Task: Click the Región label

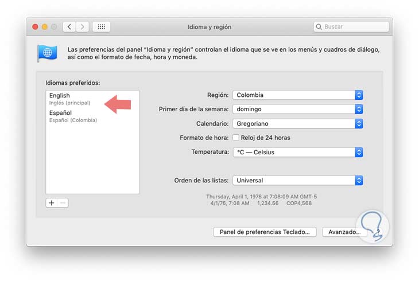Action: (218, 95)
